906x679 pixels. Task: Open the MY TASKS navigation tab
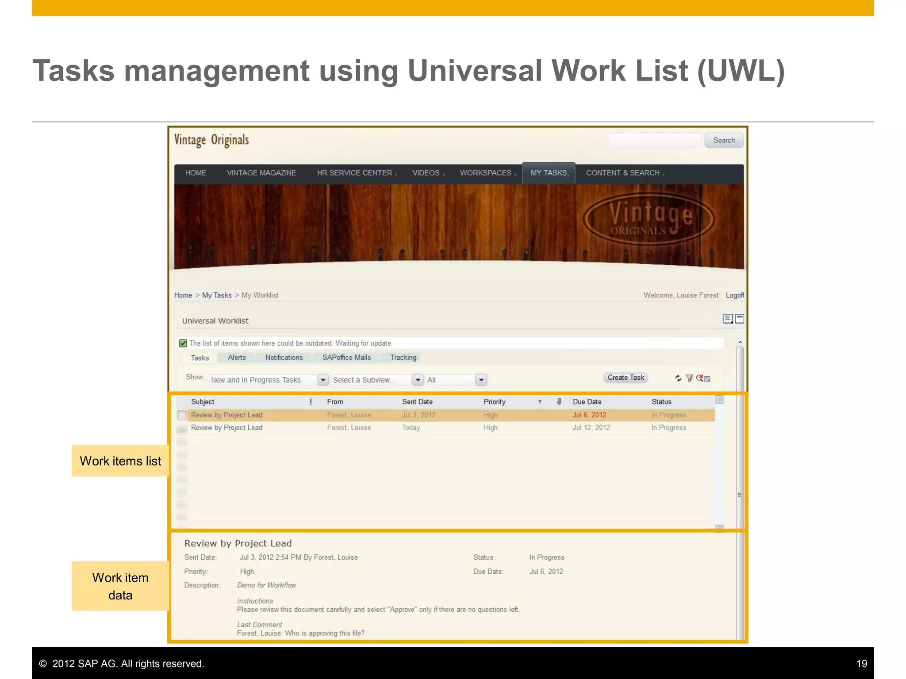click(549, 173)
